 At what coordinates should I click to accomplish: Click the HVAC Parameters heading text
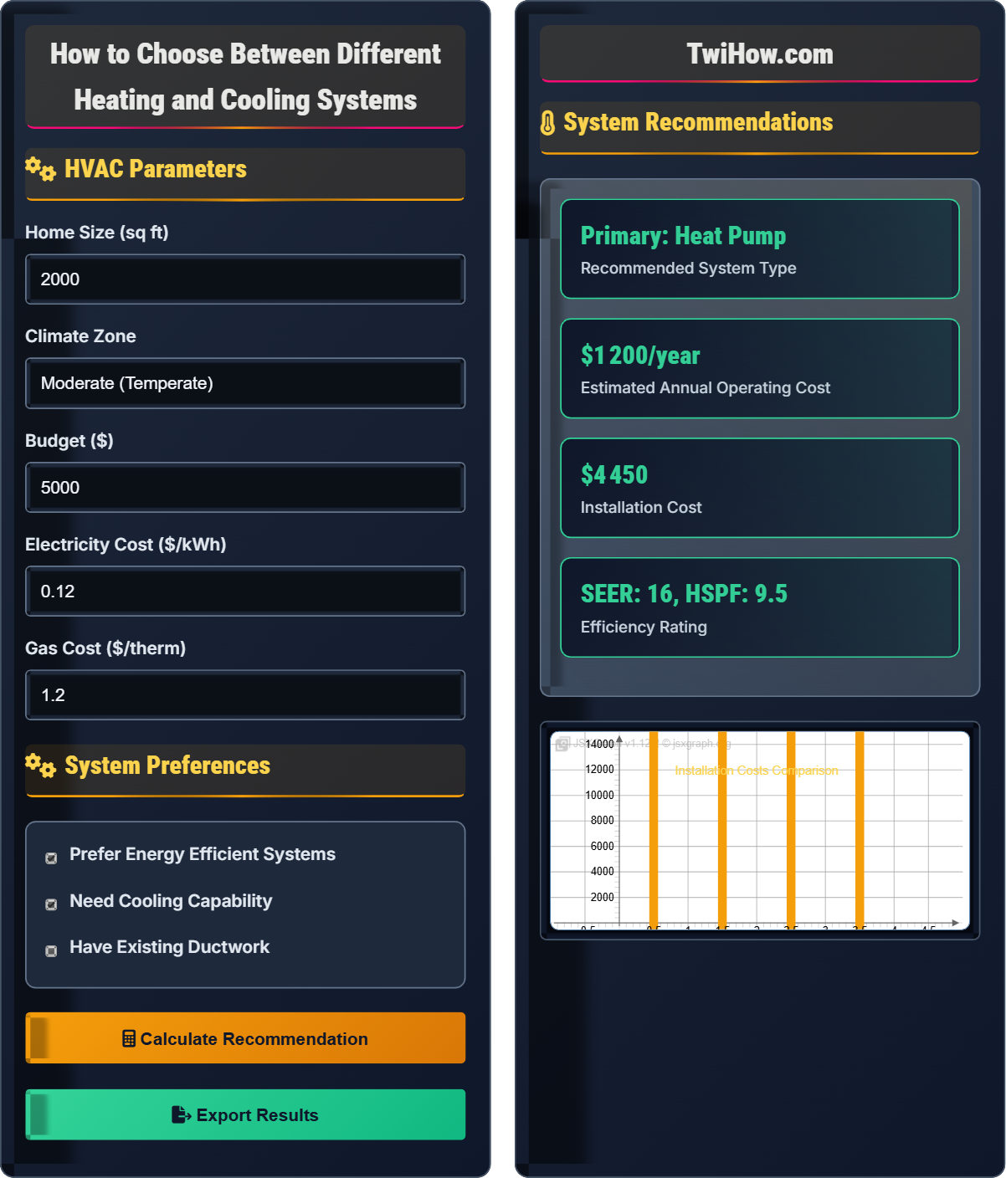click(156, 169)
